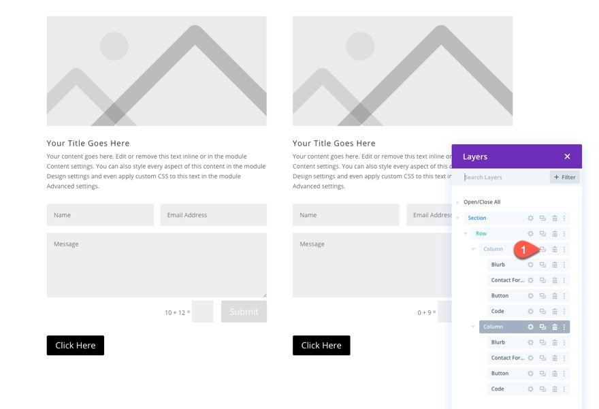Duplicate the Row layer
The height and width of the screenshot is (409, 599).
point(543,233)
